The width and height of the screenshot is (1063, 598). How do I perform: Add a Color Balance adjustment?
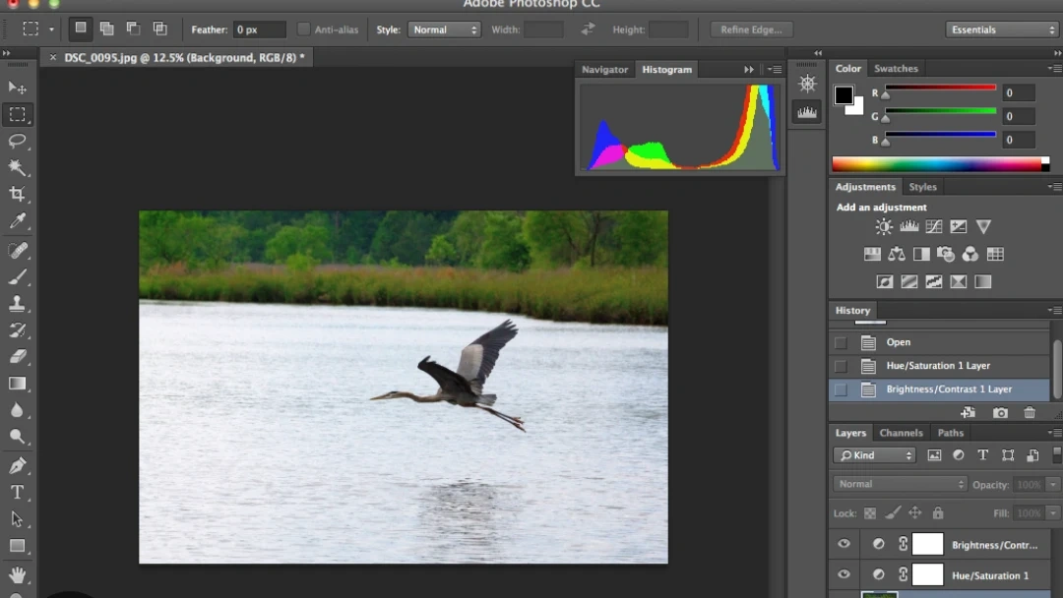[x=897, y=254]
